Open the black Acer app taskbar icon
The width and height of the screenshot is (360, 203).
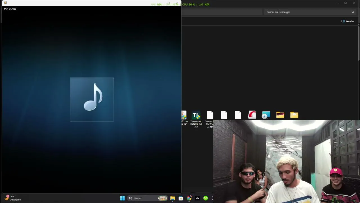[197, 198]
